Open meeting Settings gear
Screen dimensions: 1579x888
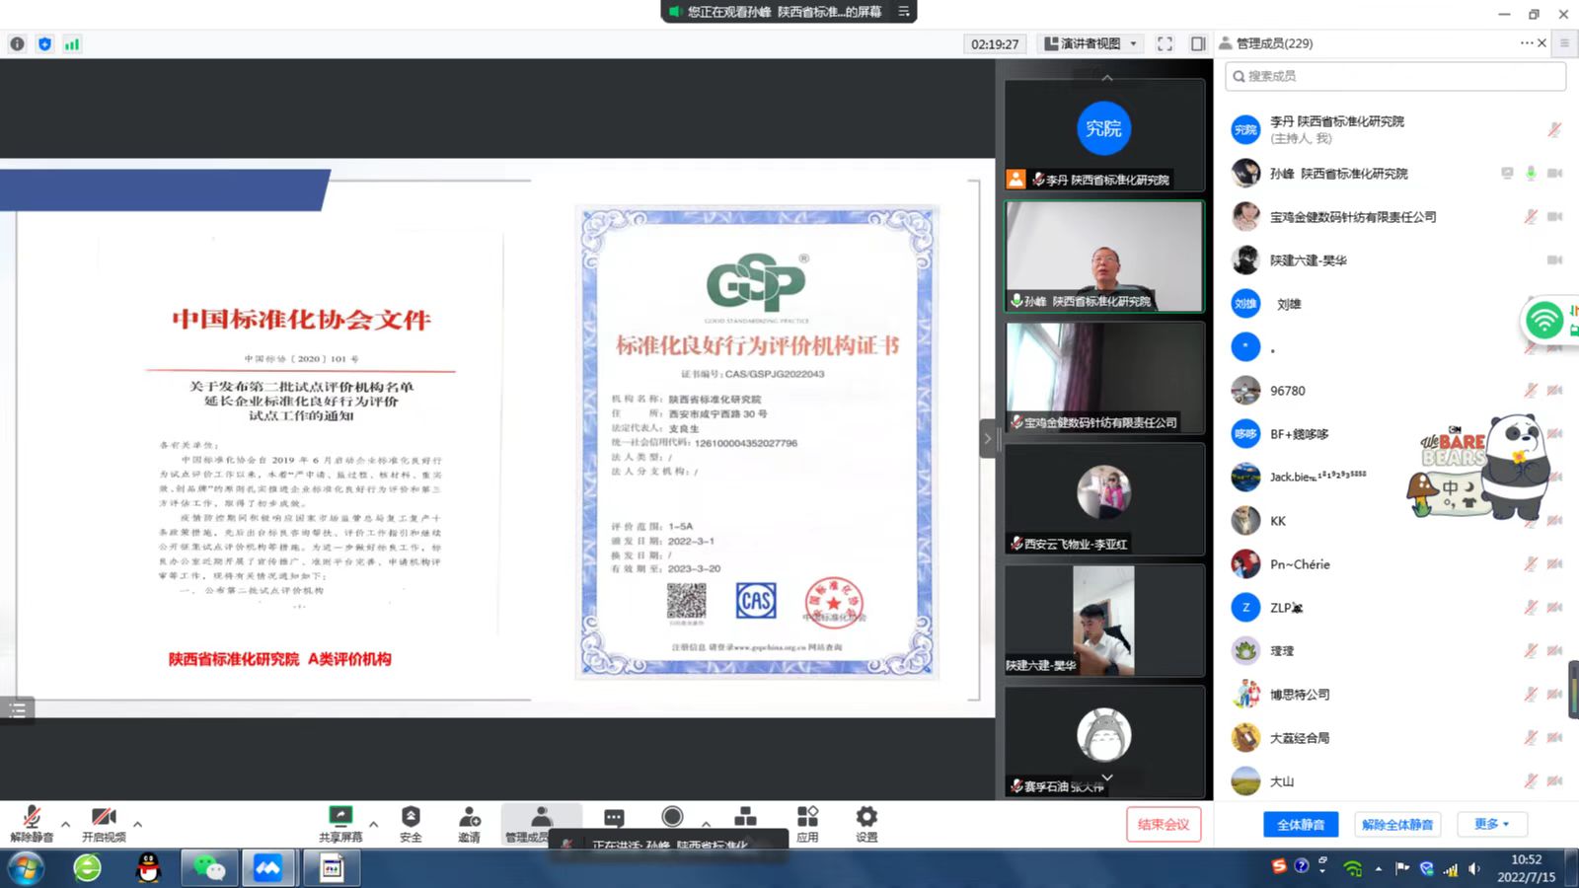[866, 823]
